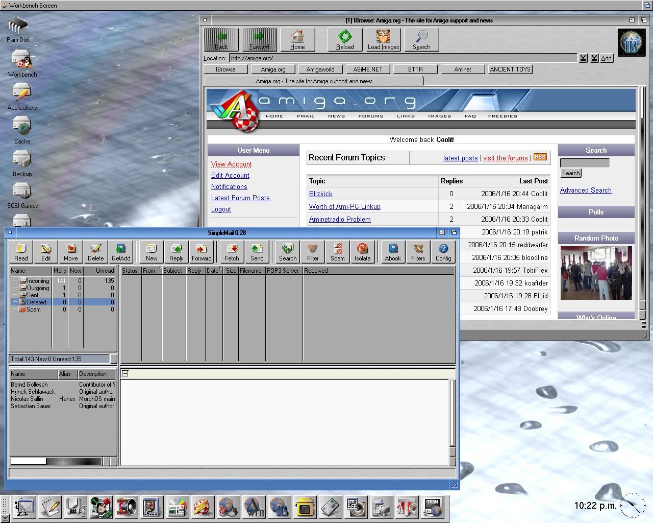Select the Sent folder in SimpleMail
Screen dimensions: 653x523
(63, 295)
